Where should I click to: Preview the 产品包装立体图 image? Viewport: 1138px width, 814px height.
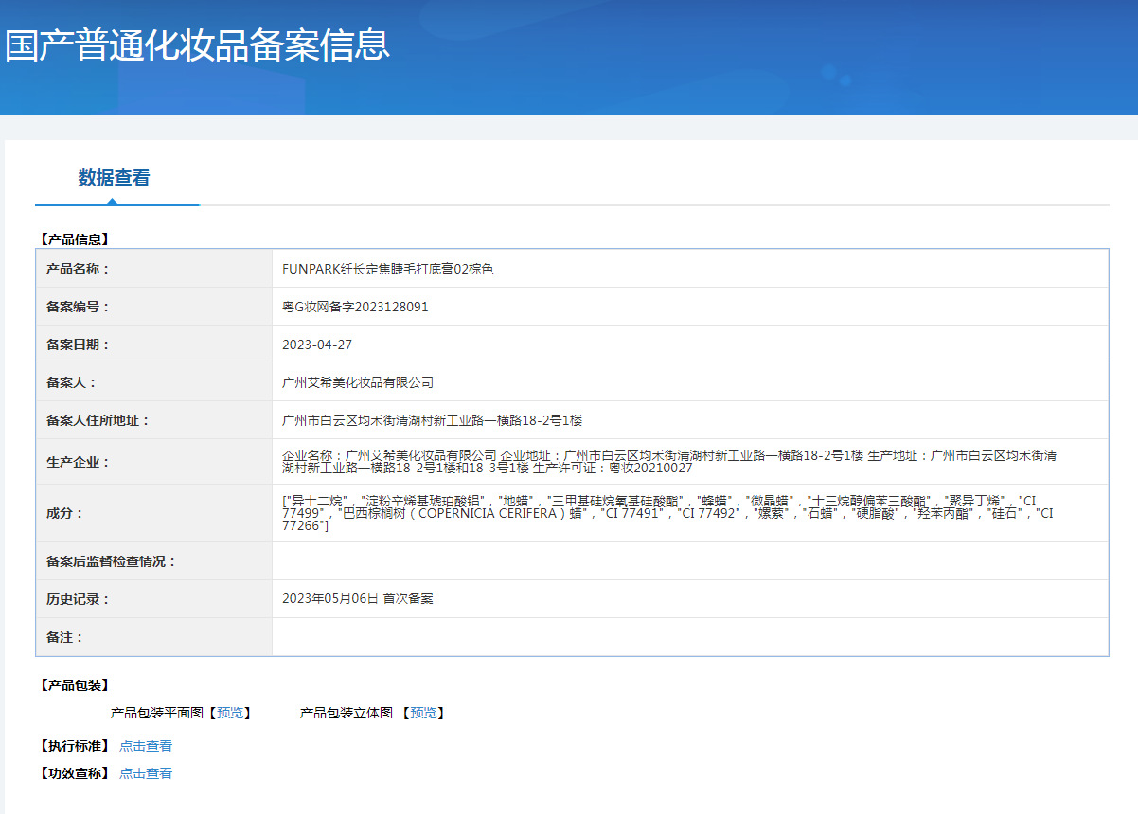coord(423,713)
